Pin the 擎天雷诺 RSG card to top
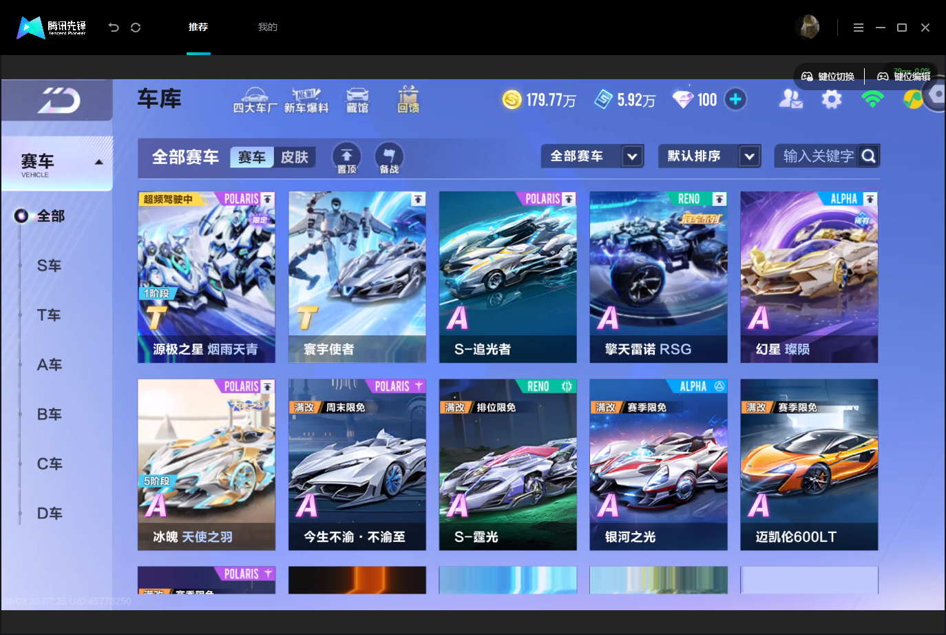The width and height of the screenshot is (946, 635). point(719,199)
